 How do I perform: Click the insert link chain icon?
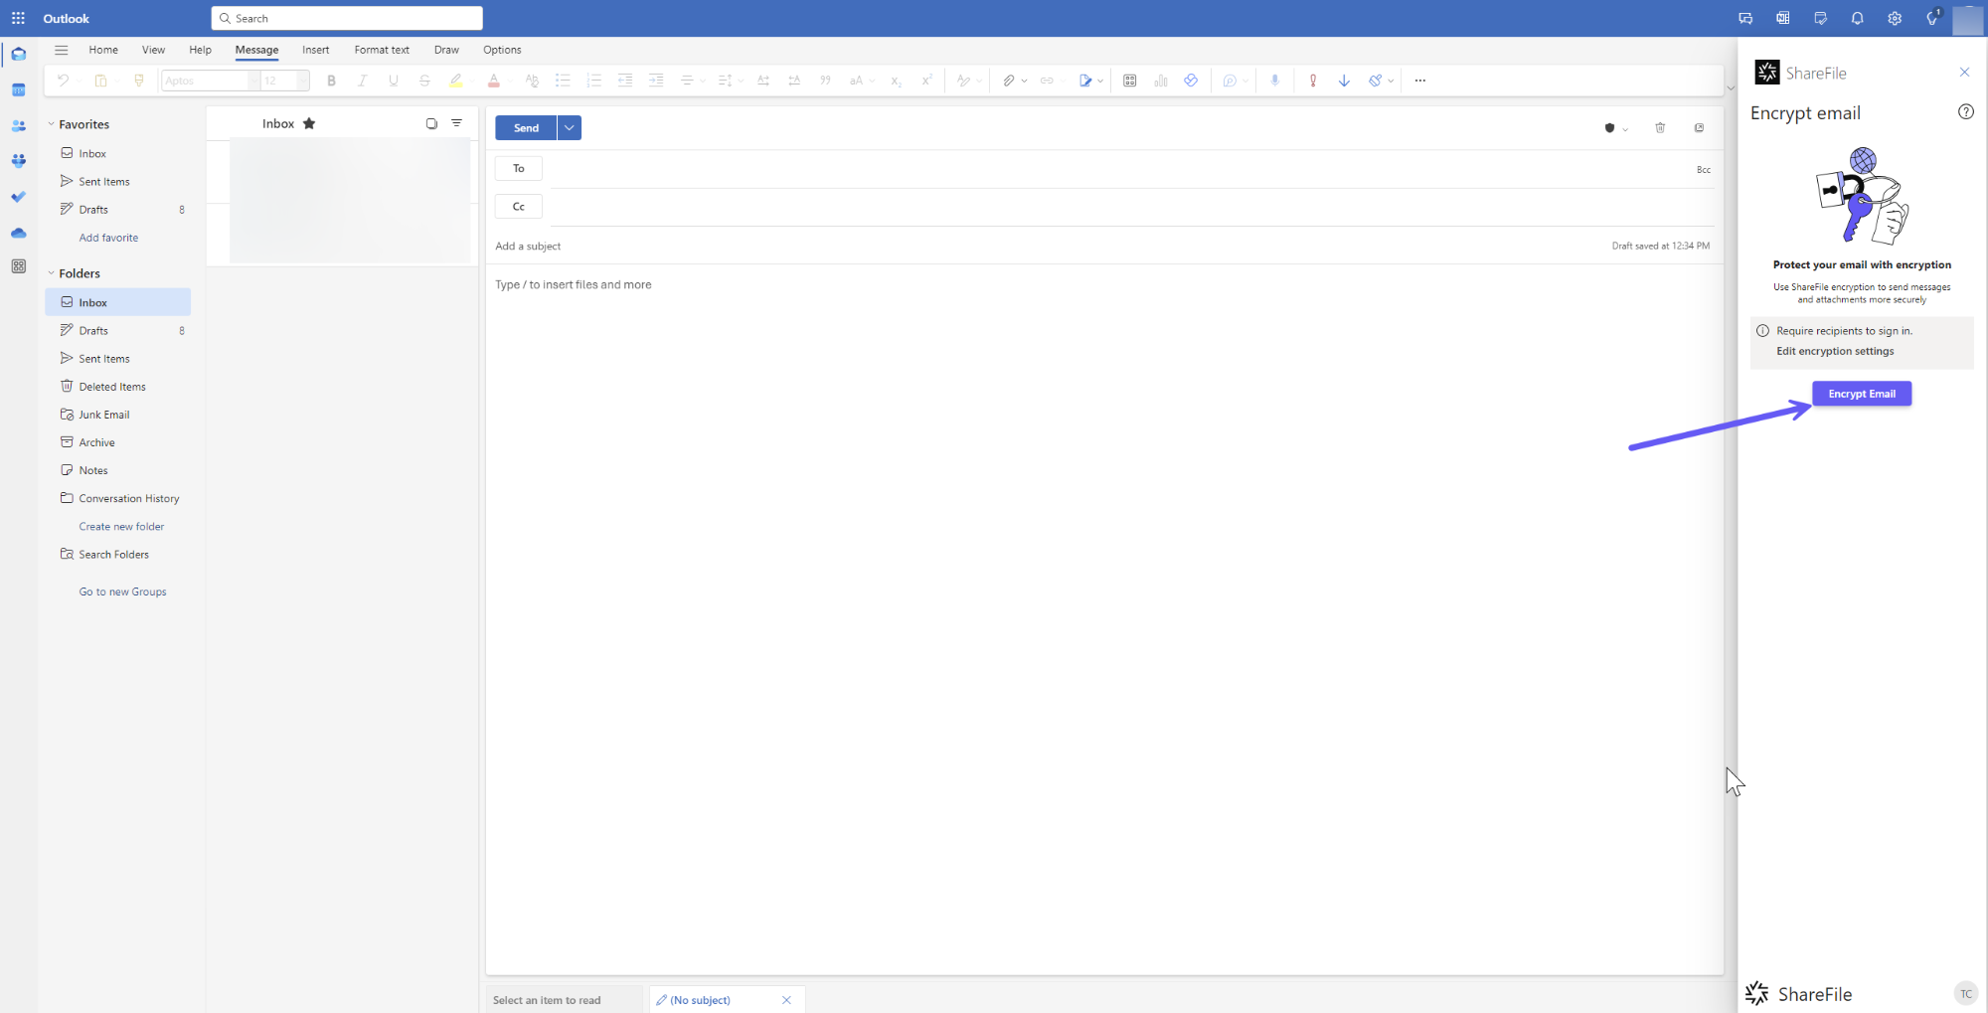click(1047, 81)
